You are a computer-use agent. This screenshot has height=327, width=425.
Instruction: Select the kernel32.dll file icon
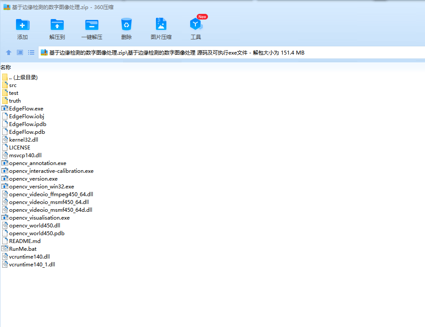click(x=5, y=140)
